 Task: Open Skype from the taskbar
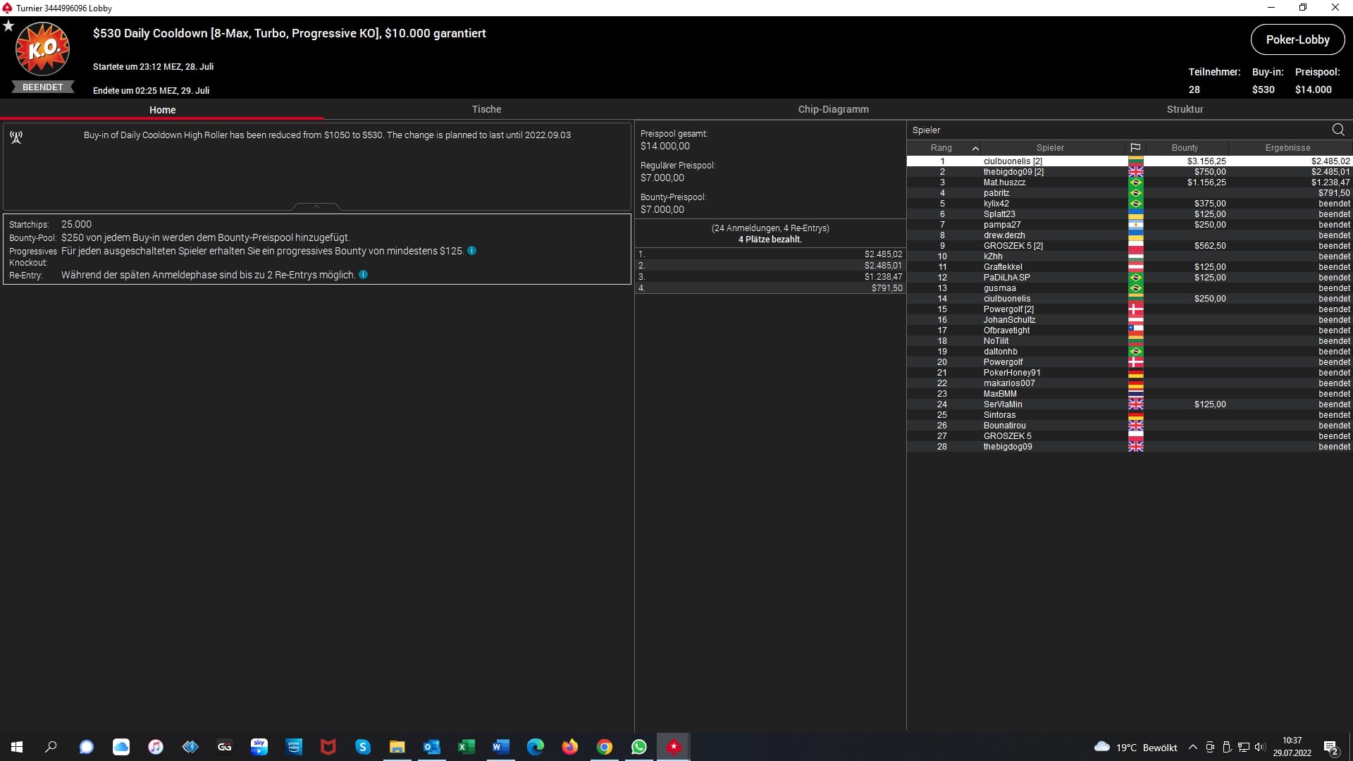362,747
